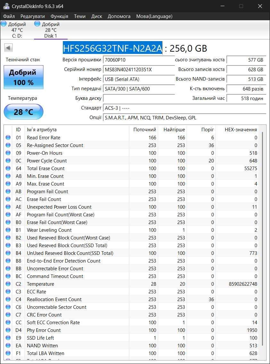The image size is (270, 364).
Task: Click status circle for Power-On Hours row
Action: pyautogui.click(x=8, y=153)
